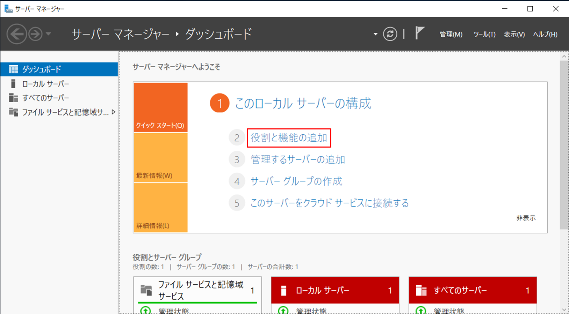
Task: Open the ファイル サービスと記憶域サービス tile header
Action: [x=197, y=290]
